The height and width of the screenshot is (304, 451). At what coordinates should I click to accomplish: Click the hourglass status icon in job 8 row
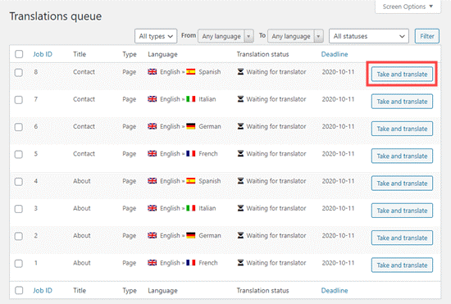coord(240,71)
